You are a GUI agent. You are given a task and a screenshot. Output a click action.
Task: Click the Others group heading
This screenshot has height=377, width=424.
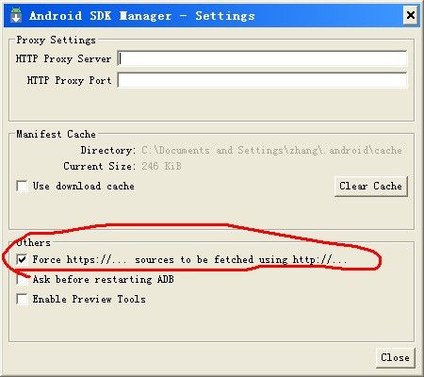click(x=33, y=243)
